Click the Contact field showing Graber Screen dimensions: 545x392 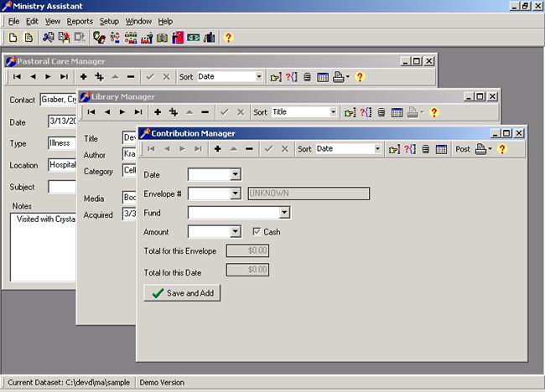click(x=58, y=100)
